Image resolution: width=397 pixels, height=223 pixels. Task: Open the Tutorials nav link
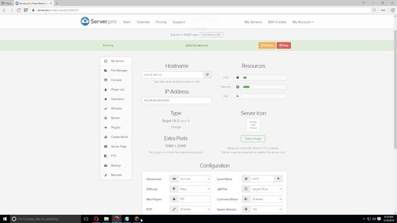143,22
